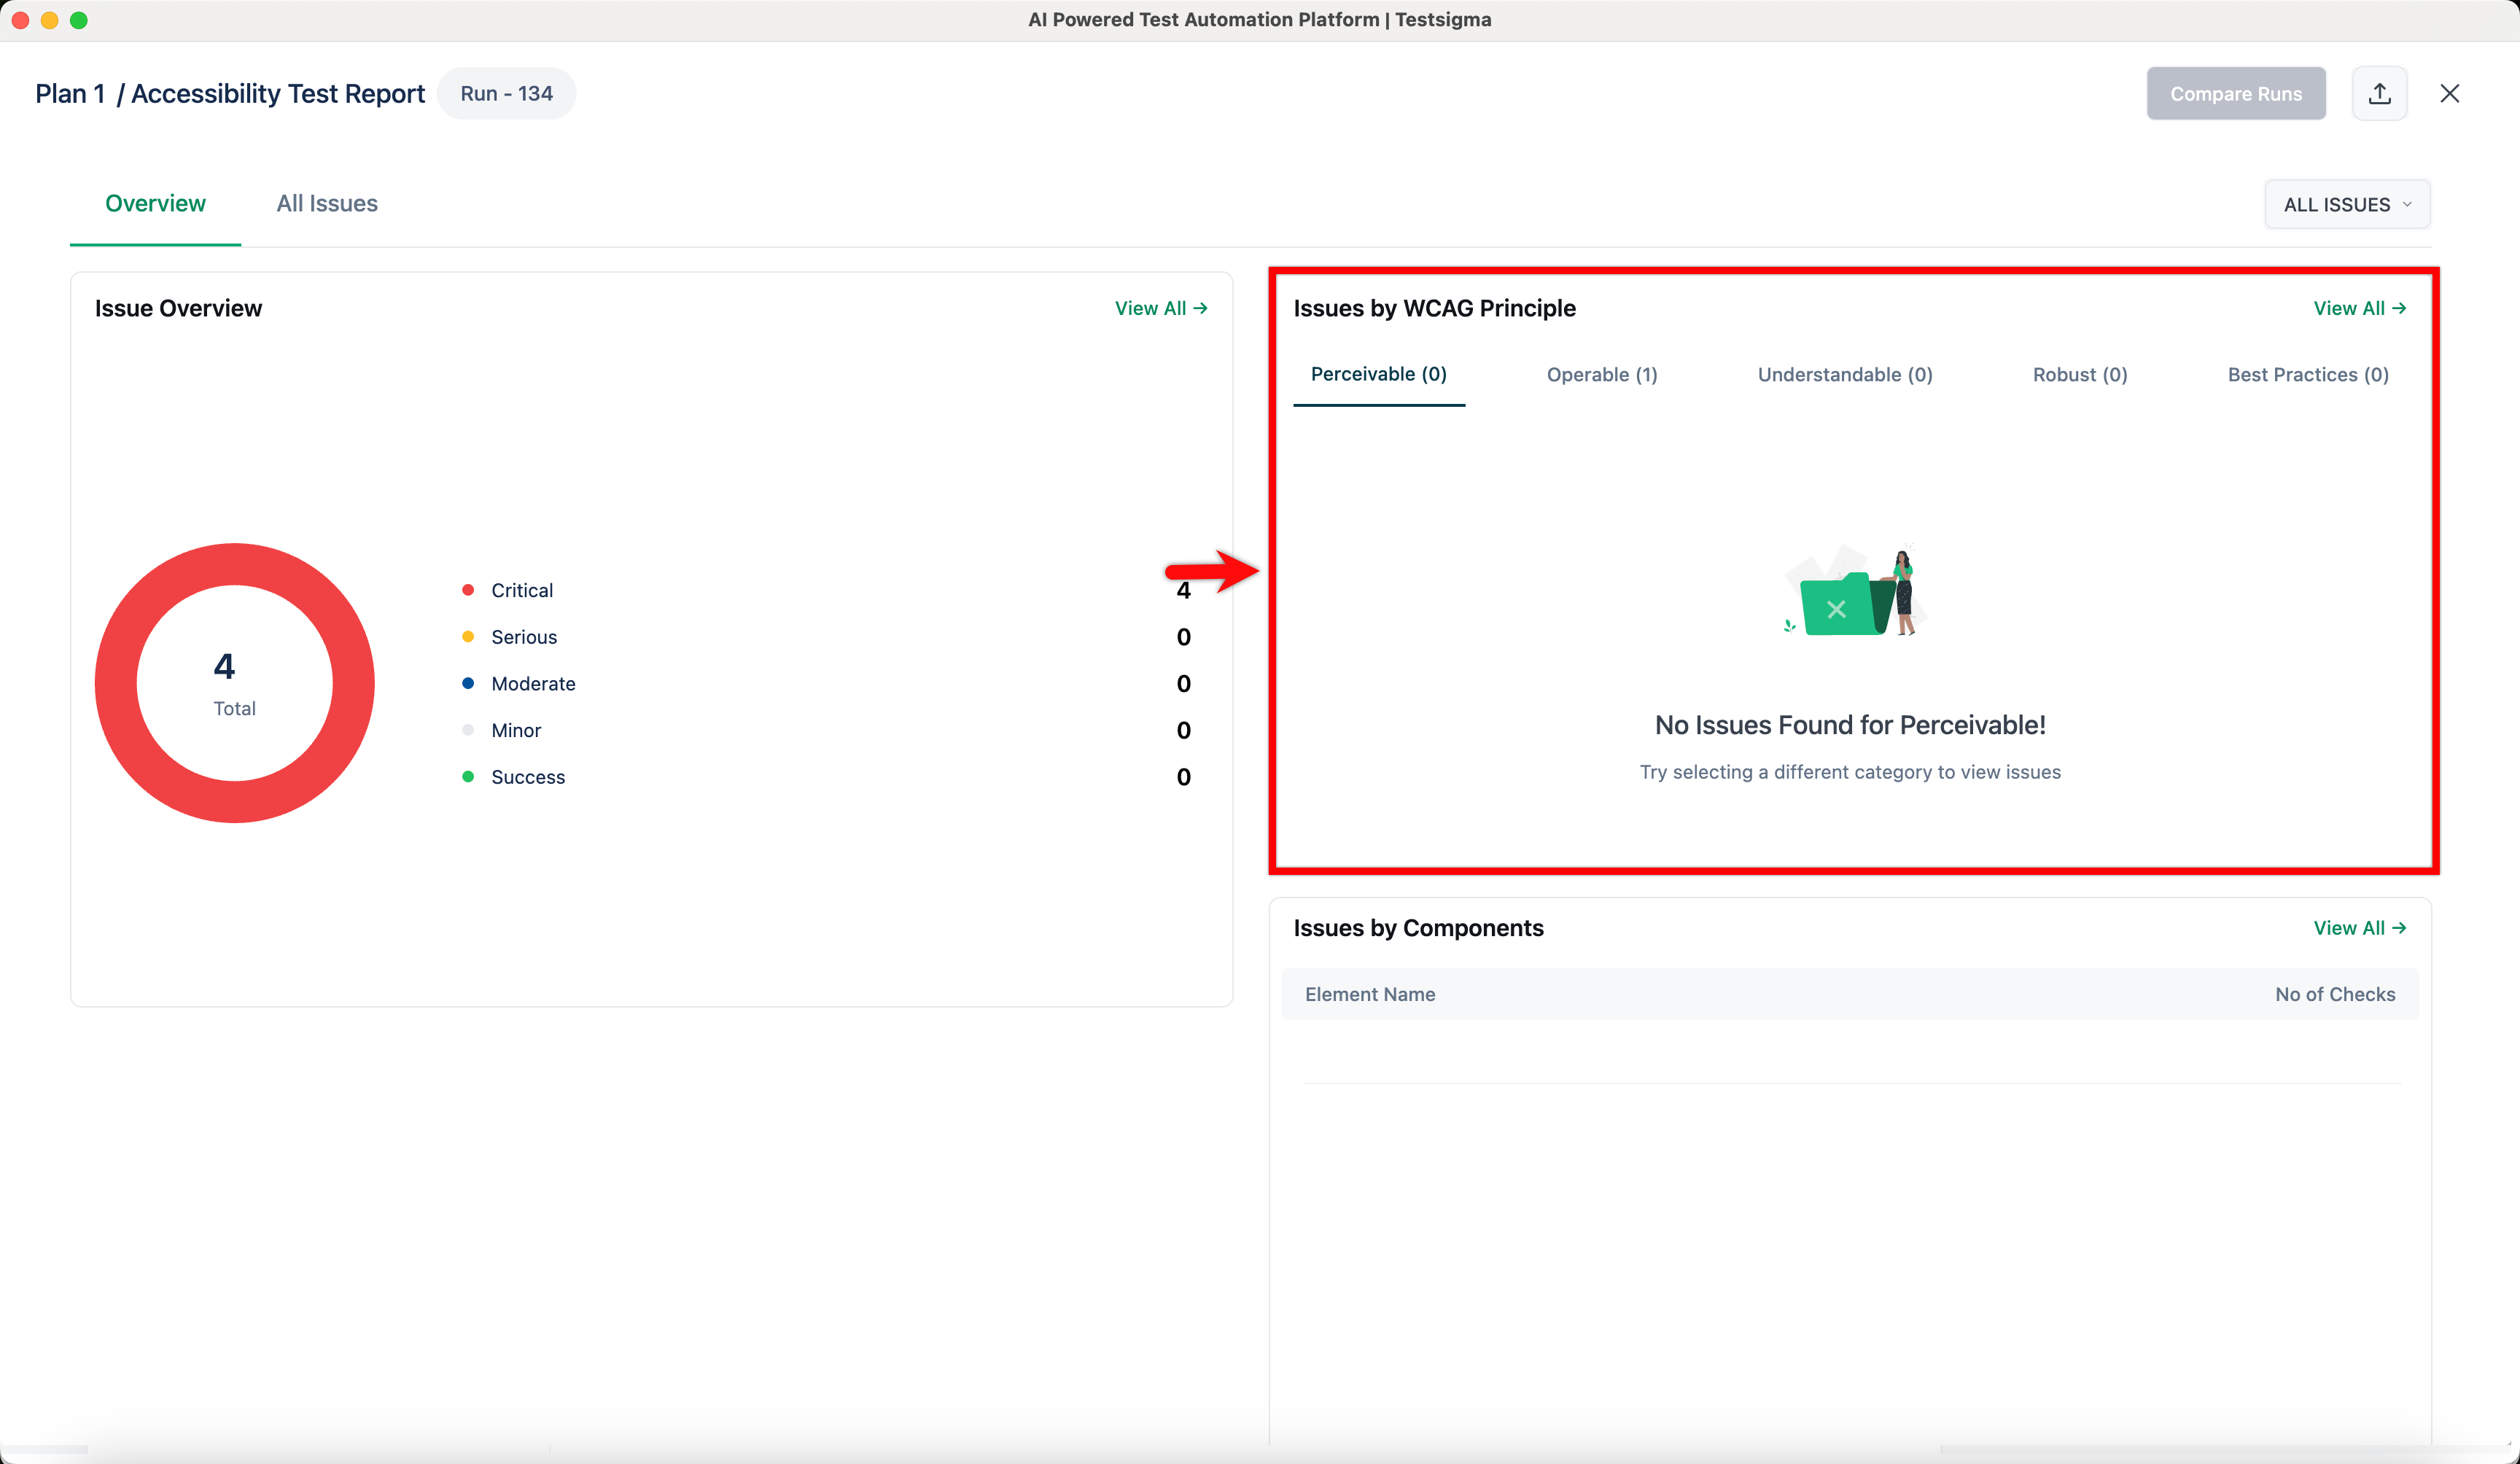
Task: Click the blue Moderate legend dot
Action: coord(468,684)
